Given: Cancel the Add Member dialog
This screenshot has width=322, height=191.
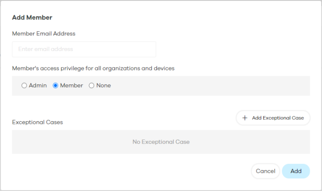Looking at the screenshot, I should click(x=265, y=171).
